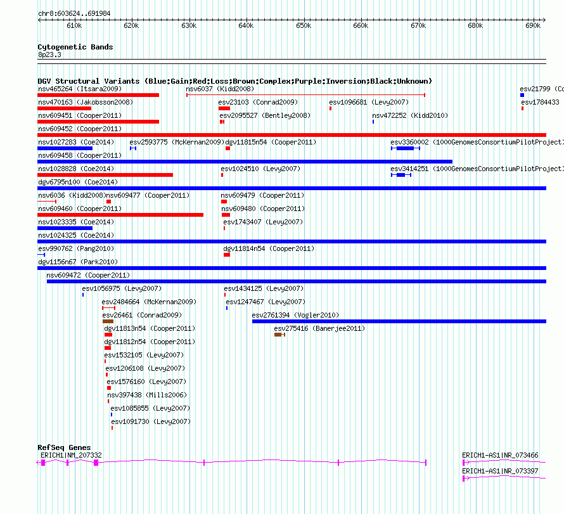The width and height of the screenshot is (564, 514).
Task: Click the nsv609458 (Cooper2011) label
Action: tap(80, 155)
